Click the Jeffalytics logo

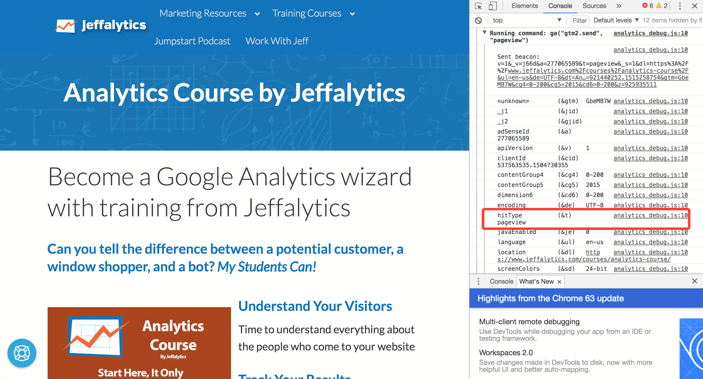tap(101, 25)
